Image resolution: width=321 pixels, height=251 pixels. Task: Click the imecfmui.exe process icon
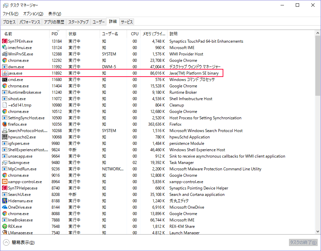click(5, 48)
